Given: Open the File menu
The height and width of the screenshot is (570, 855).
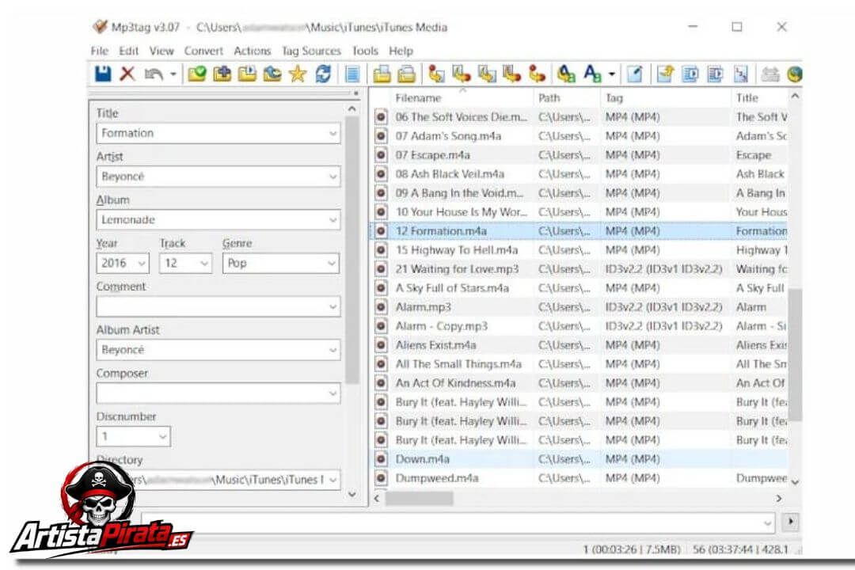Looking at the screenshot, I should click(x=99, y=51).
